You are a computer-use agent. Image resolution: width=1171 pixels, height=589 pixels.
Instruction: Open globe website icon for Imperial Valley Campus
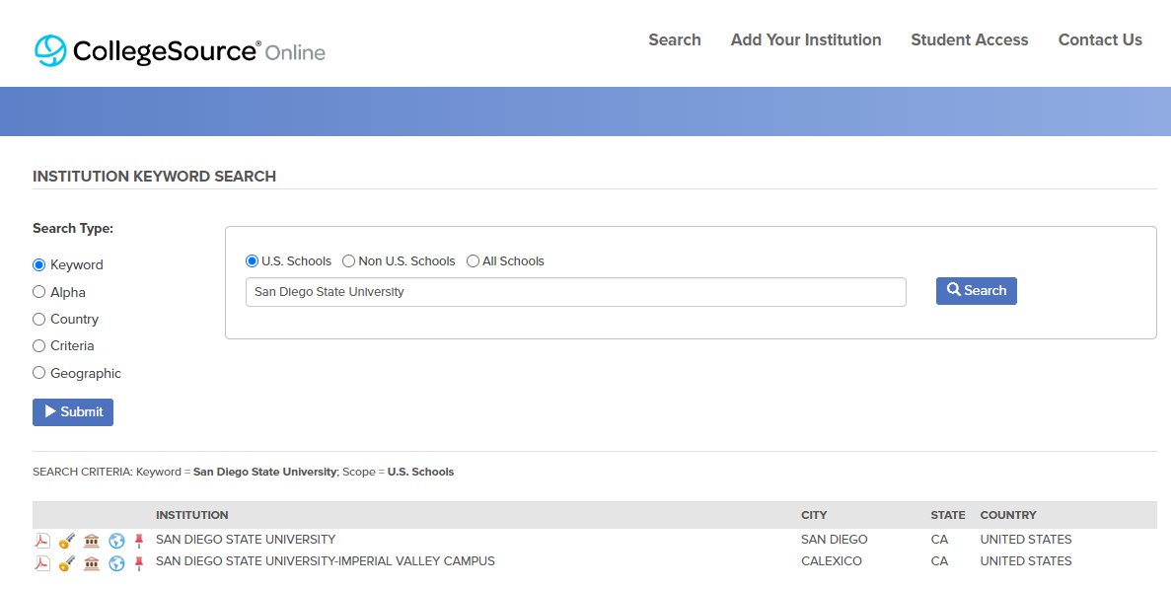pyautogui.click(x=116, y=562)
